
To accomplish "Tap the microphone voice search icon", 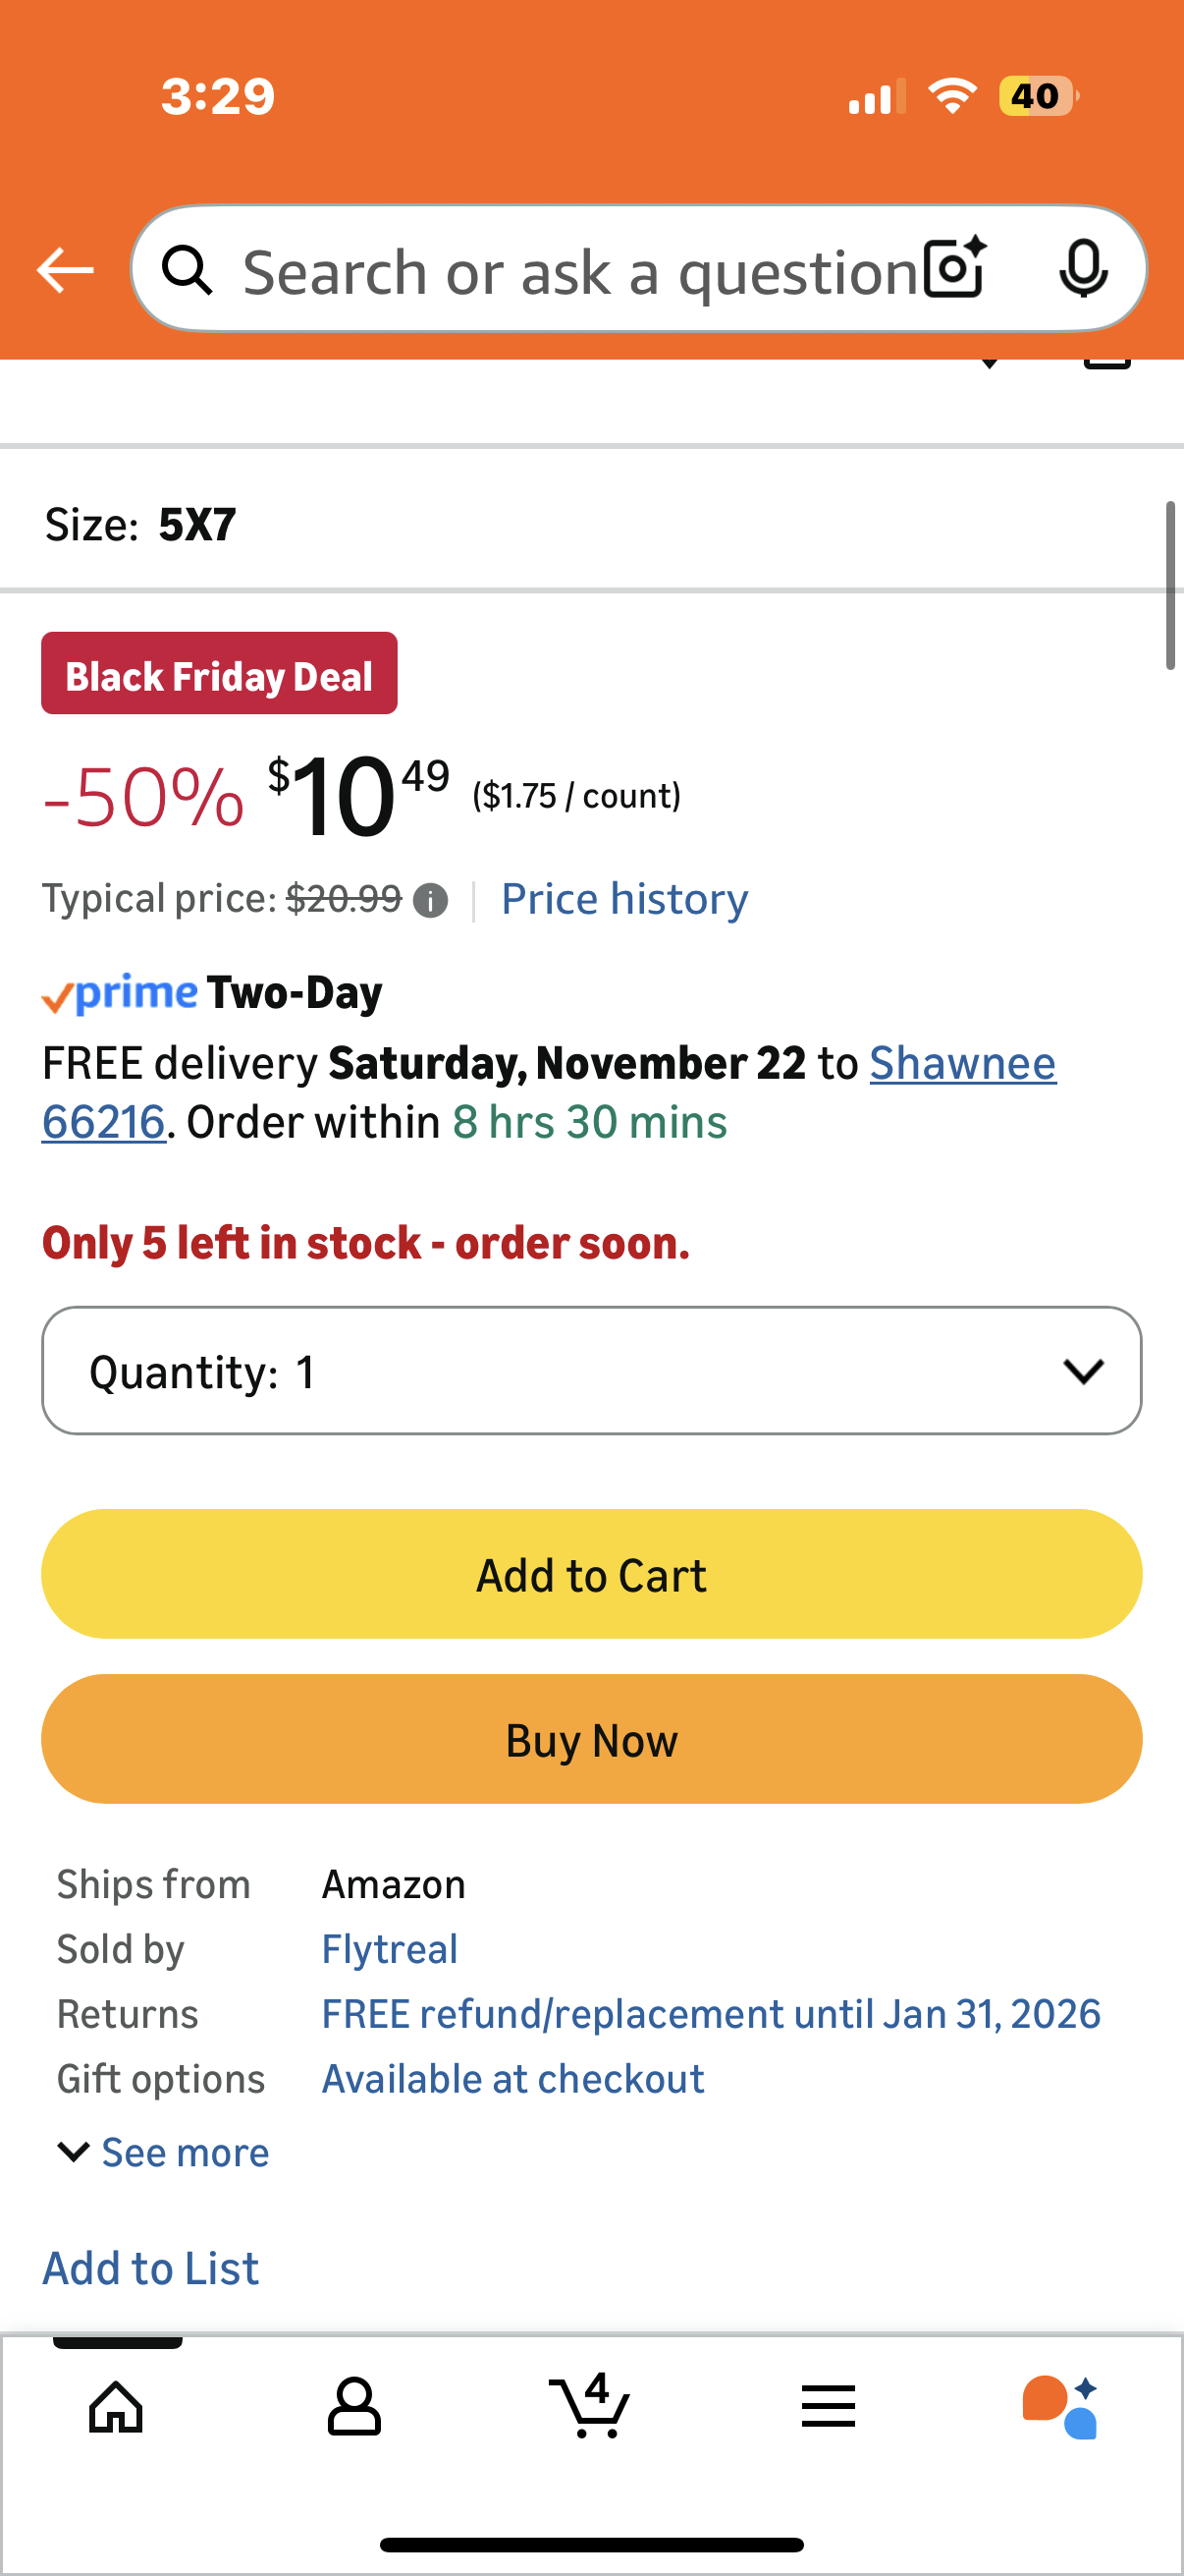I will (1082, 269).
